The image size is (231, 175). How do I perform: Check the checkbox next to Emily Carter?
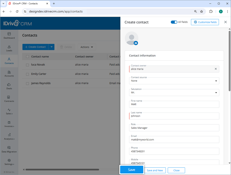[x=27, y=74]
